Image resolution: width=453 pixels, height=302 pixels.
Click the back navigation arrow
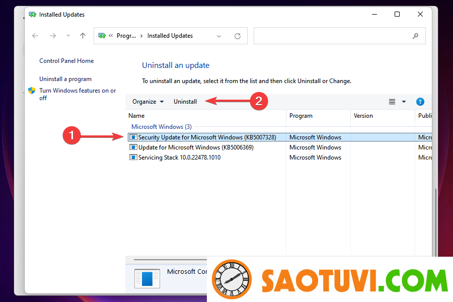[35, 36]
